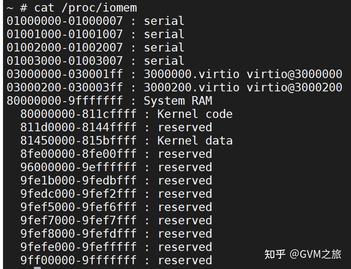Click the 01000000-01000007 serial line
Viewport: 351px width, 269px height.
pyautogui.click(x=95, y=21)
